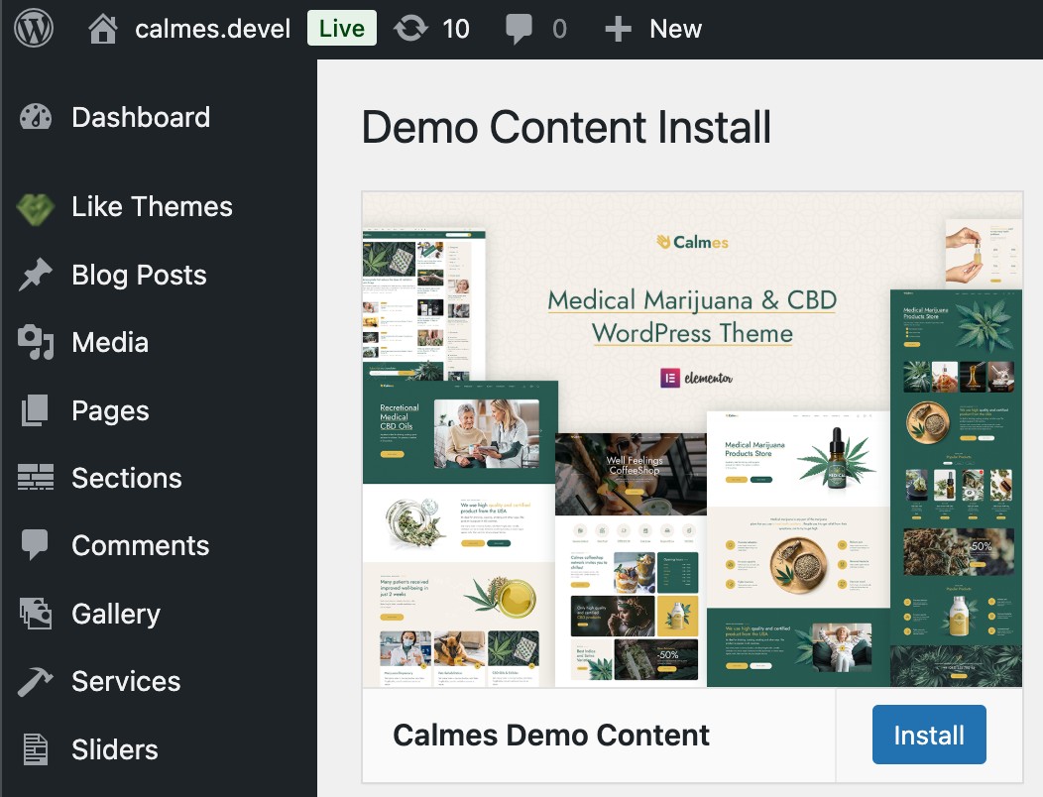The width and height of the screenshot is (1043, 797).
Task: Open the comments bubble icon in top bar
Action: [519, 30]
